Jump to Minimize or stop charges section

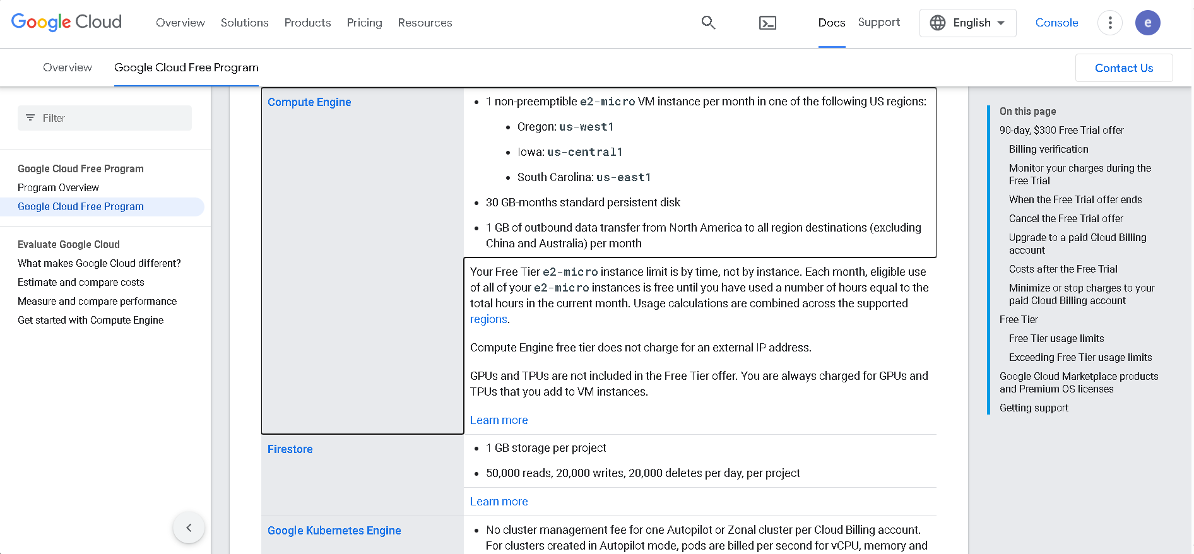pyautogui.click(x=1082, y=294)
